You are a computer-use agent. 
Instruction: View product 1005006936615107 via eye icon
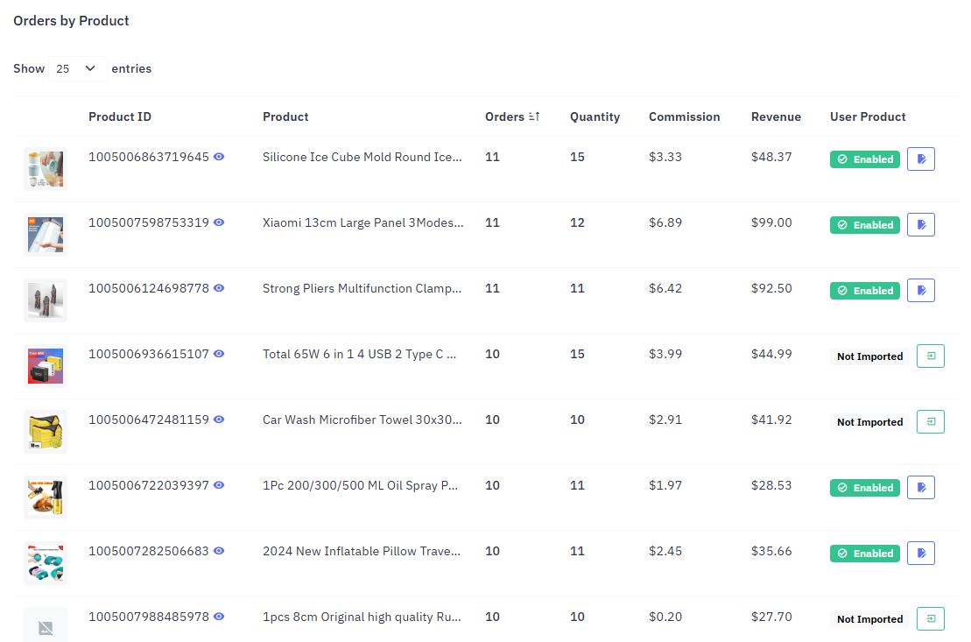(219, 354)
